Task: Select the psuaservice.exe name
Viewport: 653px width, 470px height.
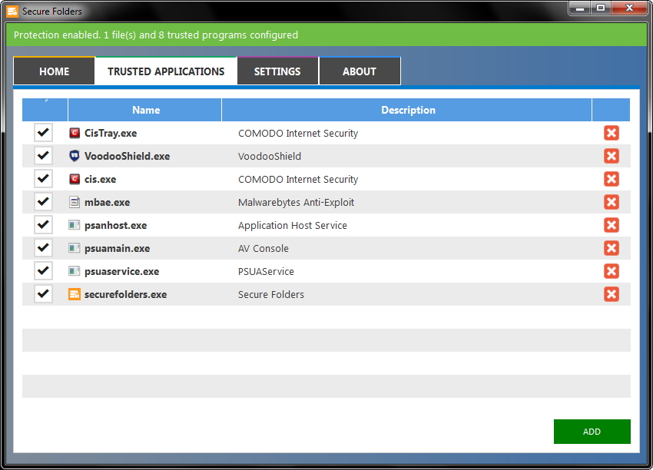Action: tap(121, 271)
